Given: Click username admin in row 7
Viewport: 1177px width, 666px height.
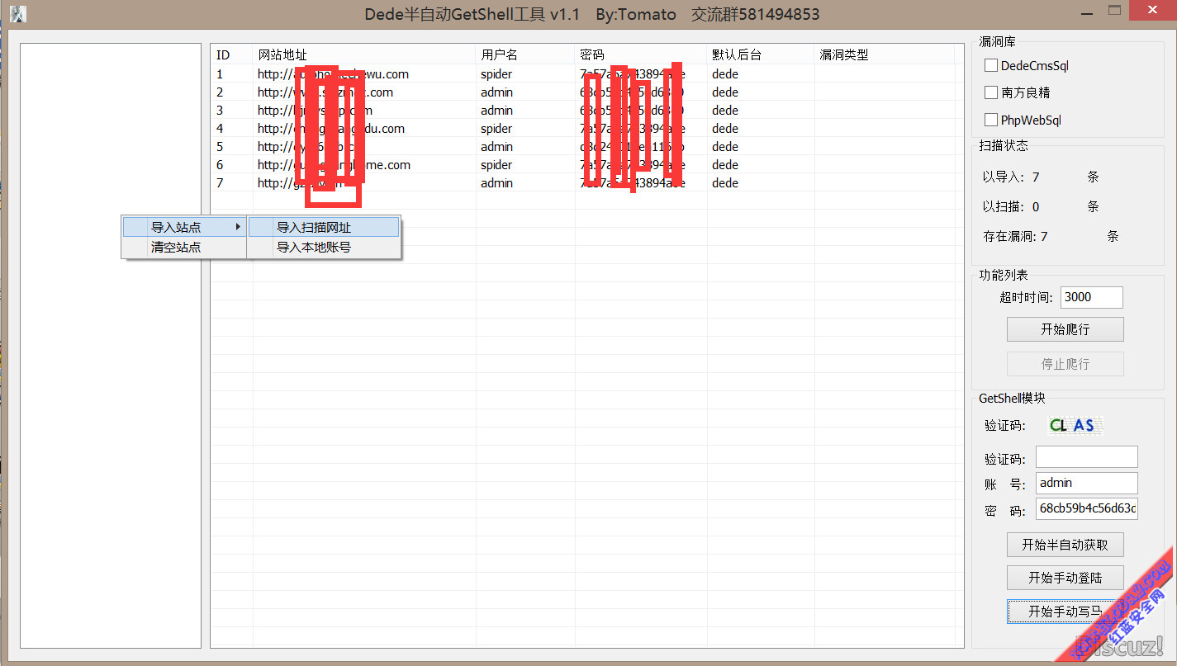Looking at the screenshot, I should (x=497, y=183).
